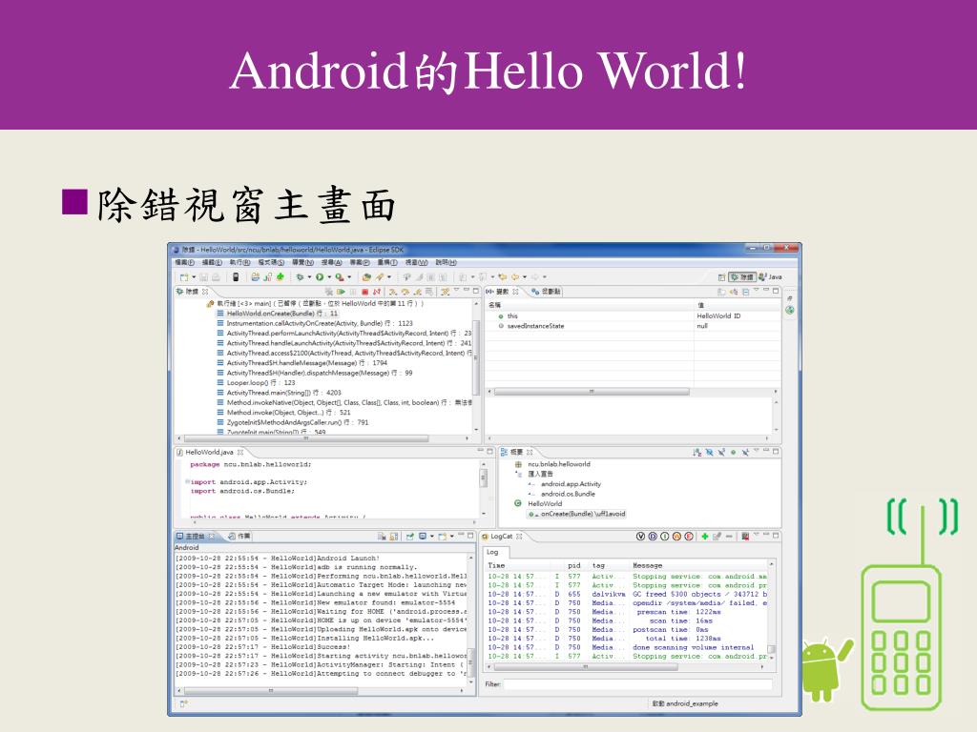Screen dimensions: 977x732
Task: Click the Step Over icon in debug toolbar
Action: point(405,292)
